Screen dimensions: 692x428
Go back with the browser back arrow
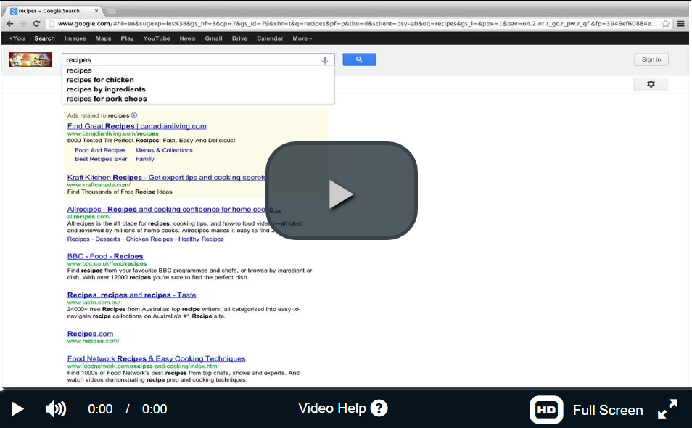[10, 24]
